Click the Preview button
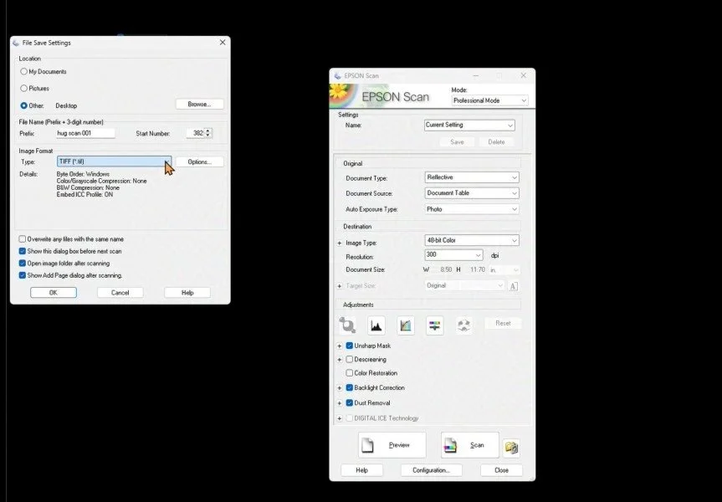This screenshot has height=502, width=722. click(x=392, y=445)
